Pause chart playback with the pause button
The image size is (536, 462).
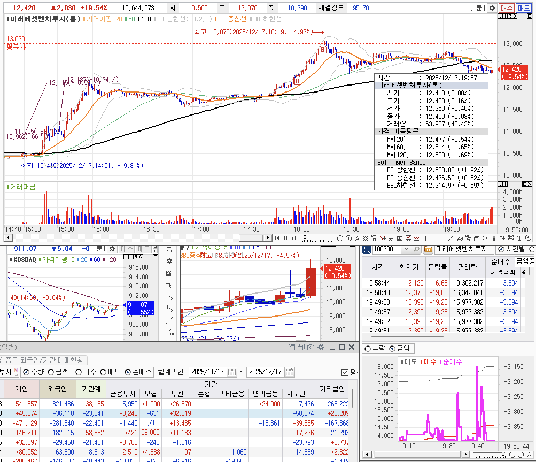click(285, 238)
